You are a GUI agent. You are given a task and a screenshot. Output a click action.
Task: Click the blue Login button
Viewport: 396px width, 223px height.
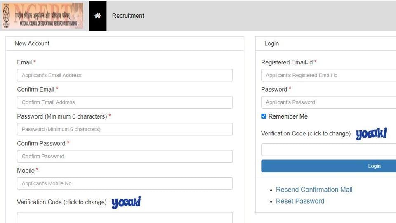point(329,166)
